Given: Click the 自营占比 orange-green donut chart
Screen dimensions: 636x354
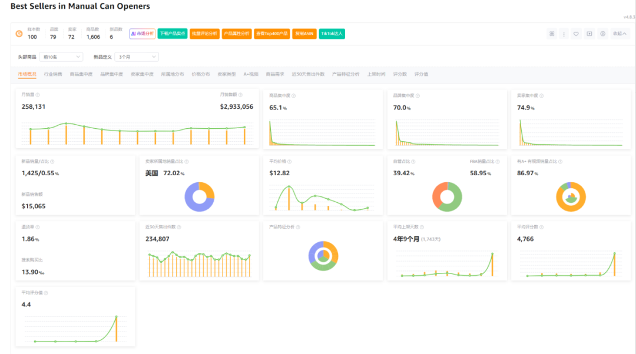Looking at the screenshot, I should pyautogui.click(x=447, y=197).
